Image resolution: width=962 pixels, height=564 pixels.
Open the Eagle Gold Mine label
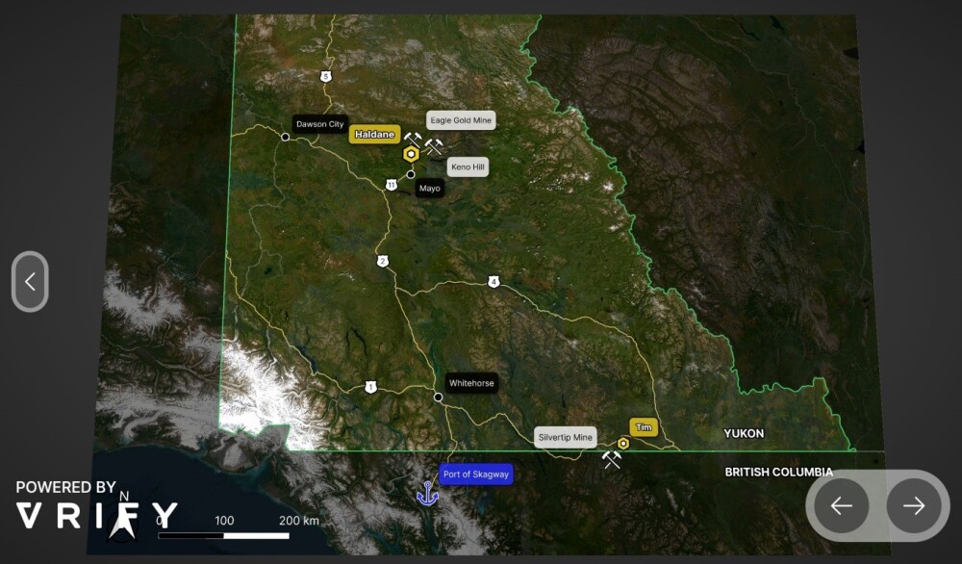coord(461,120)
